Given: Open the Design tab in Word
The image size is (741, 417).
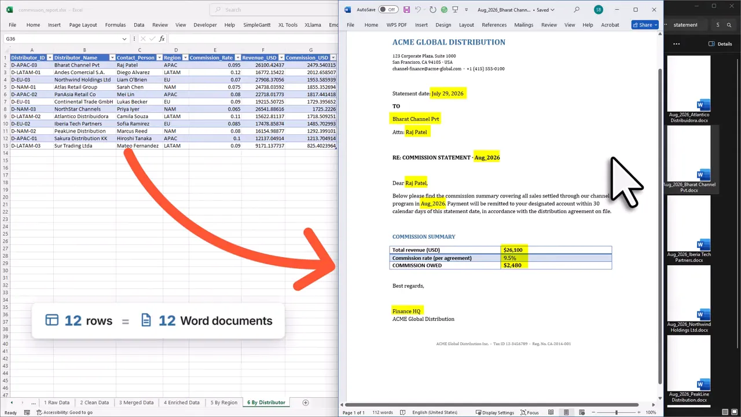Looking at the screenshot, I should click(443, 25).
